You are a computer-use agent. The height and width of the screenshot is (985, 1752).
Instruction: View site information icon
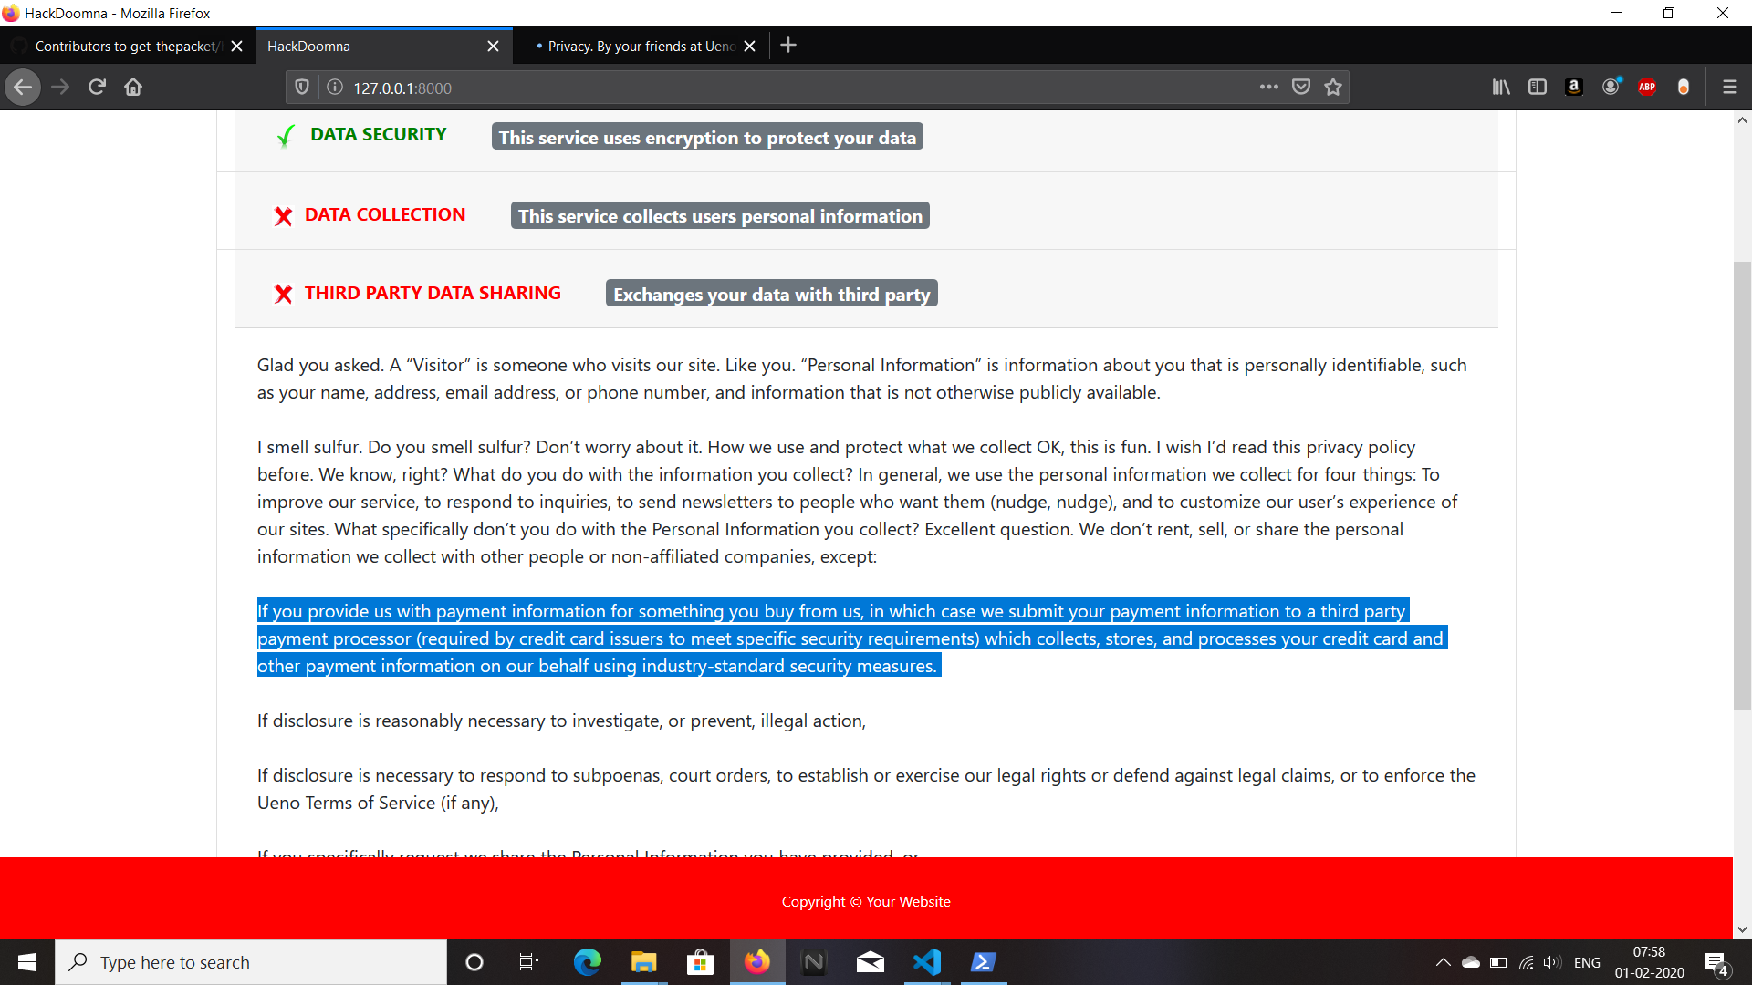click(x=335, y=88)
